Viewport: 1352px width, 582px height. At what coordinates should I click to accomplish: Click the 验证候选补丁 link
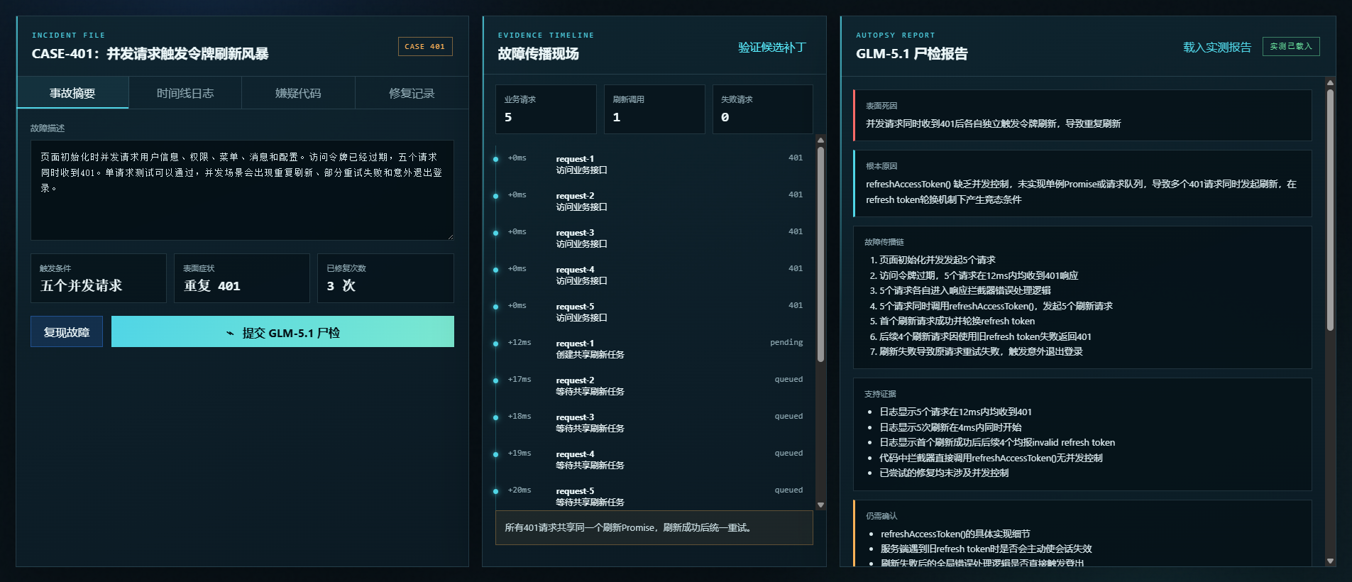tap(772, 48)
